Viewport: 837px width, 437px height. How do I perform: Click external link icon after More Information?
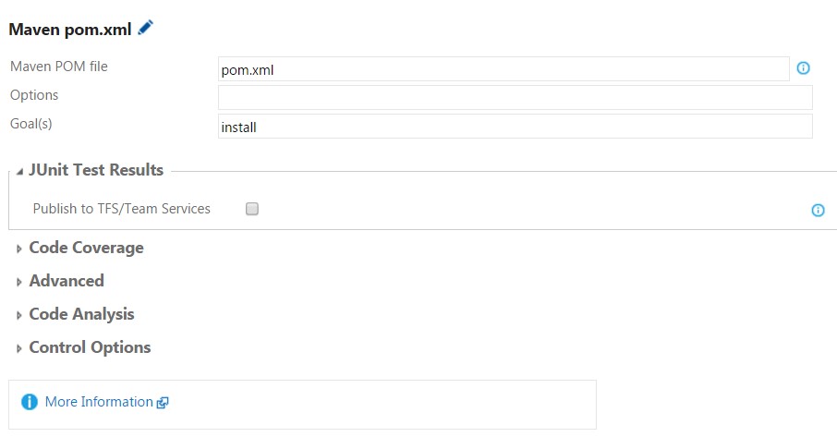pyautogui.click(x=163, y=403)
